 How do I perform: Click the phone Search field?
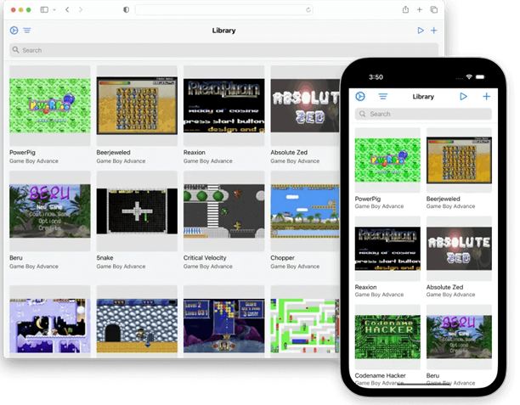point(423,114)
